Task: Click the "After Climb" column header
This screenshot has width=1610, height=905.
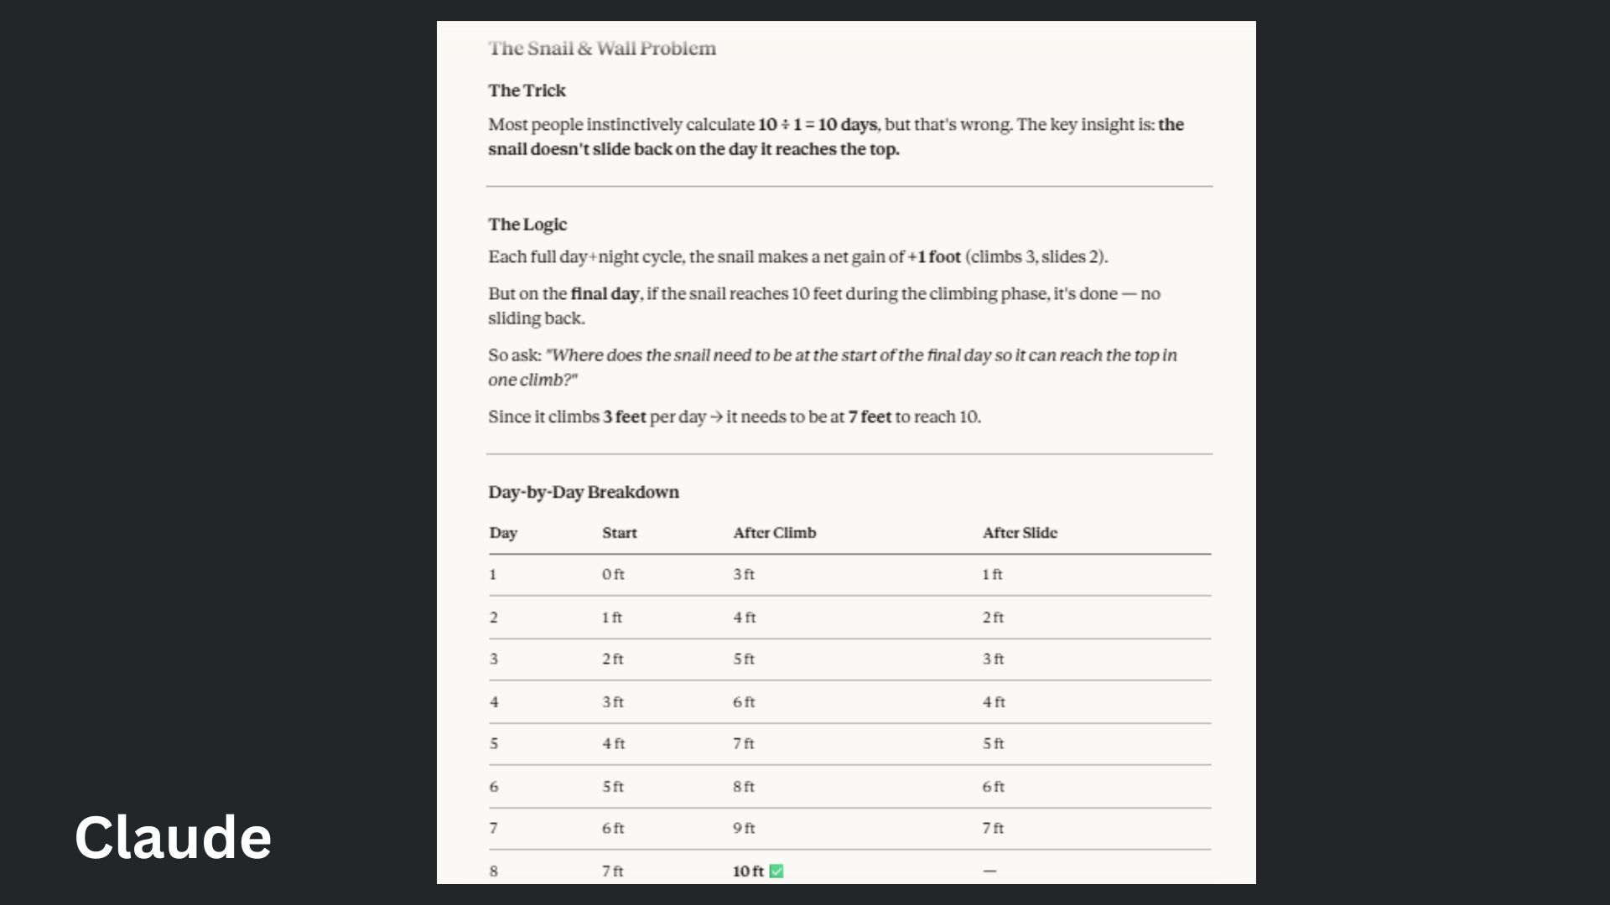Action: point(774,533)
